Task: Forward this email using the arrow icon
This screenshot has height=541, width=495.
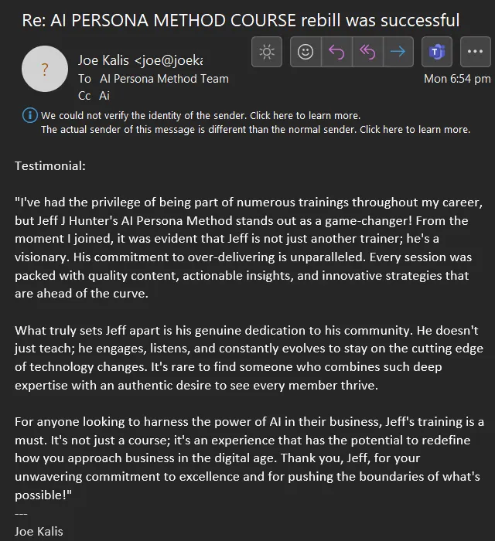Action: [x=398, y=52]
